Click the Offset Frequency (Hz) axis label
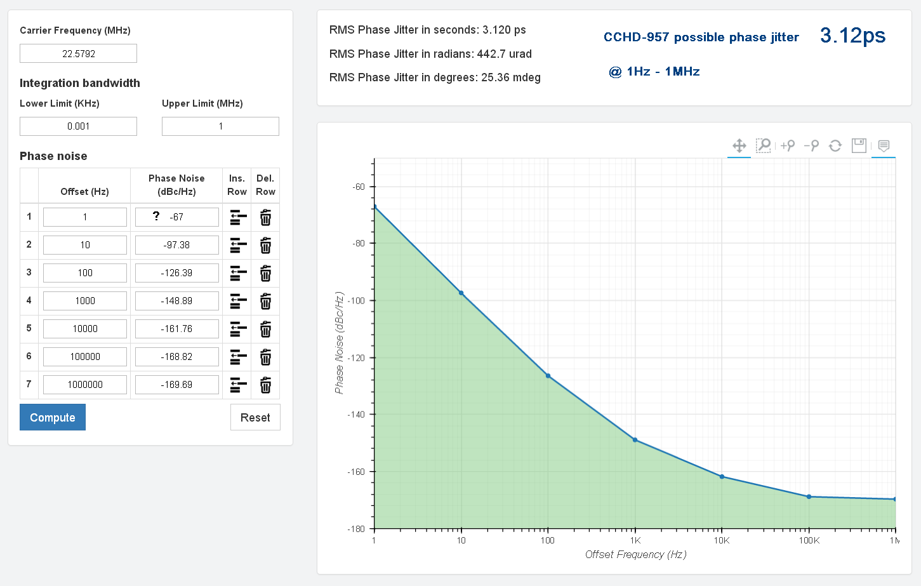This screenshot has width=921, height=586. 635,554
